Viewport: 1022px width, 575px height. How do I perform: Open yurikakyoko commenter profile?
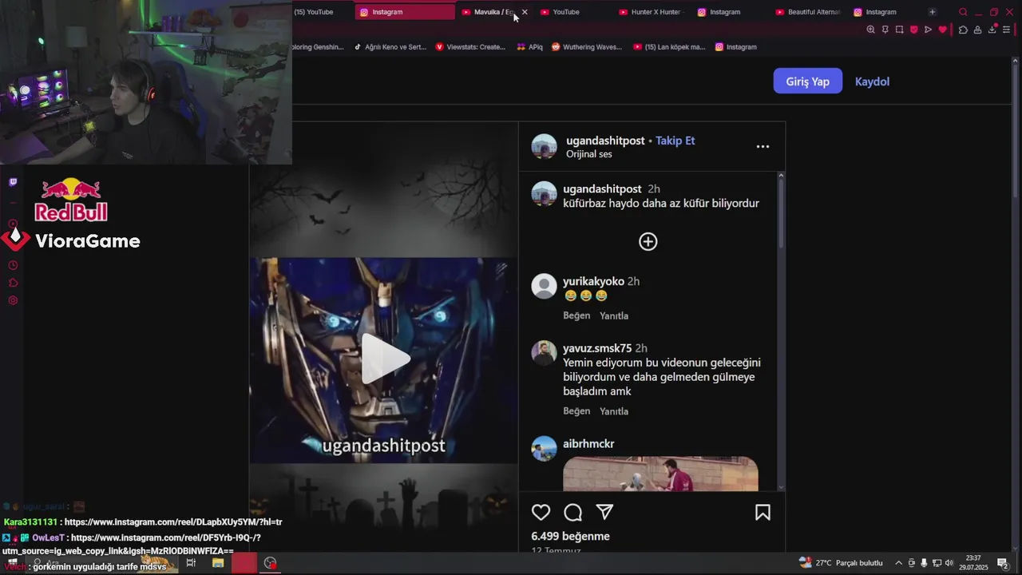coord(593,281)
